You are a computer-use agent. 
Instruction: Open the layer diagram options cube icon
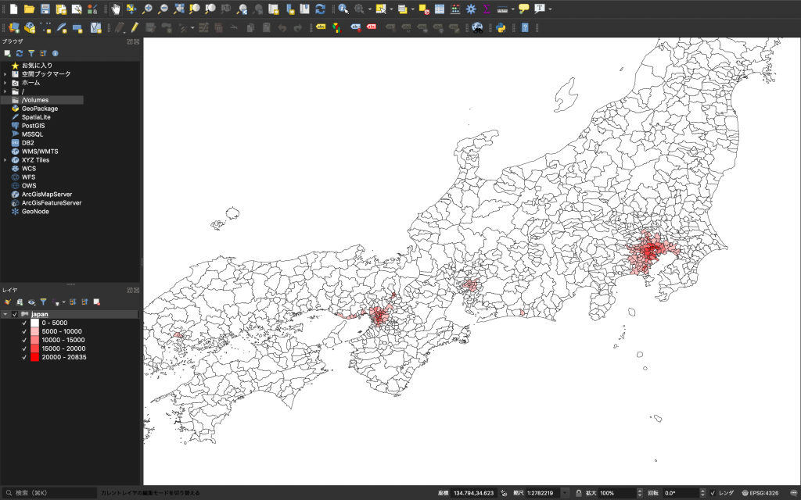(x=336, y=27)
